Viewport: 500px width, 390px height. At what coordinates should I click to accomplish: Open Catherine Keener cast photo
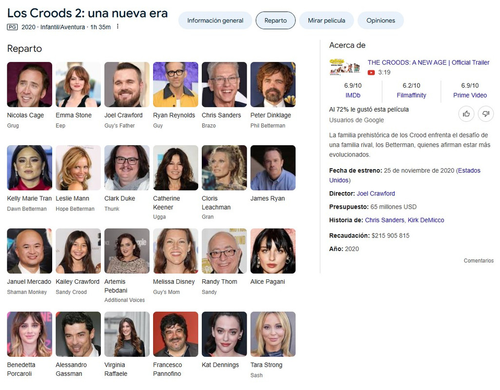[x=176, y=168]
